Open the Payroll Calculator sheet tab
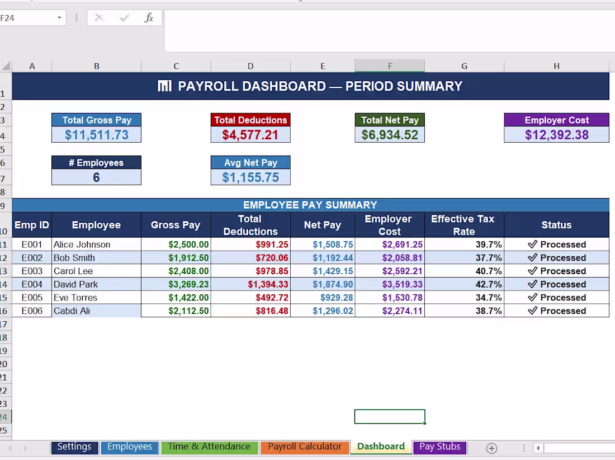The width and height of the screenshot is (615, 460). [x=305, y=447]
